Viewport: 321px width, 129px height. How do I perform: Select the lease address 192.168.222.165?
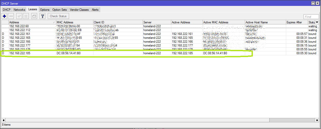(x=20, y=38)
